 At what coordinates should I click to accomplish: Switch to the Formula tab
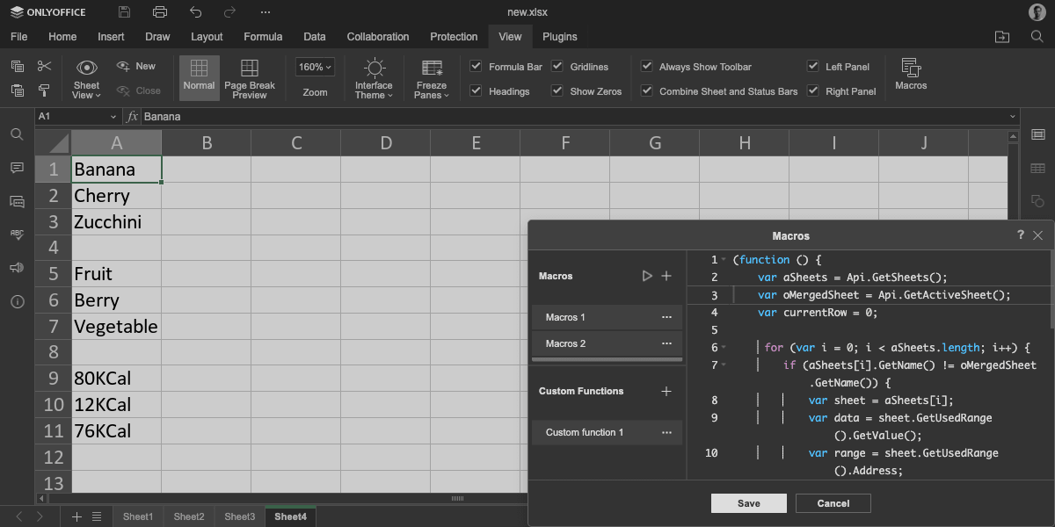click(x=263, y=37)
